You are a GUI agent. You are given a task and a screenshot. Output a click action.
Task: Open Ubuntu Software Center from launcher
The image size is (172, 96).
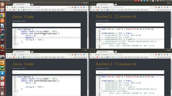point(2,21)
